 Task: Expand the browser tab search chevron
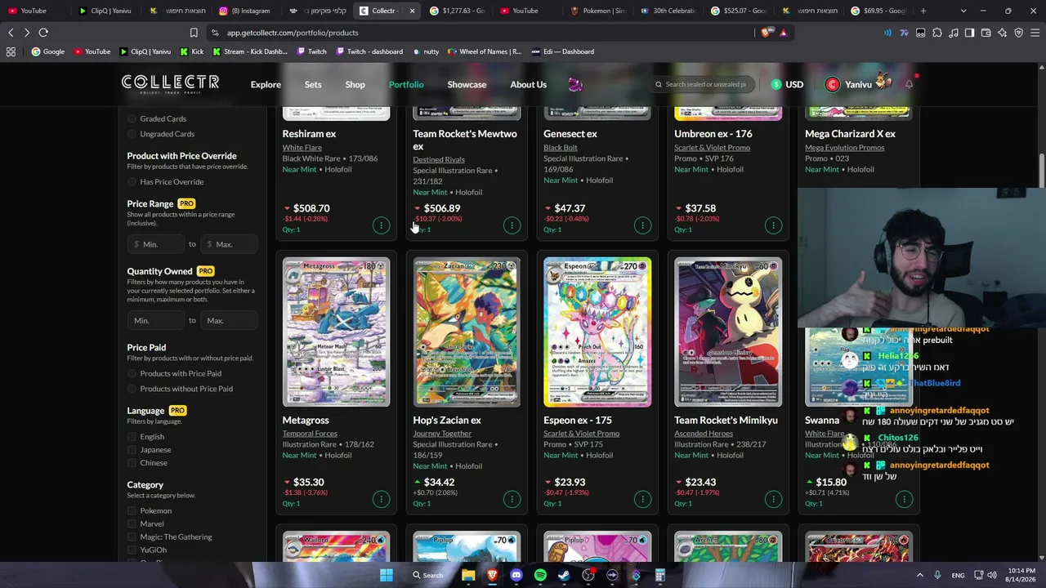coord(963,11)
